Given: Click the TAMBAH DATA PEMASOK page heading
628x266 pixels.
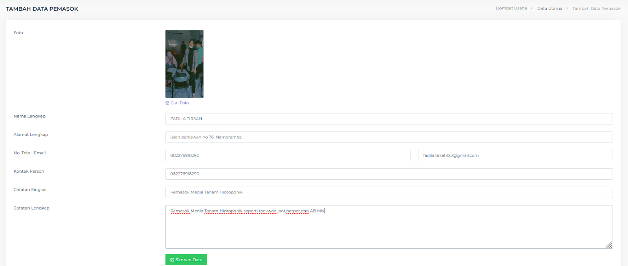Looking at the screenshot, I should tap(42, 9).
